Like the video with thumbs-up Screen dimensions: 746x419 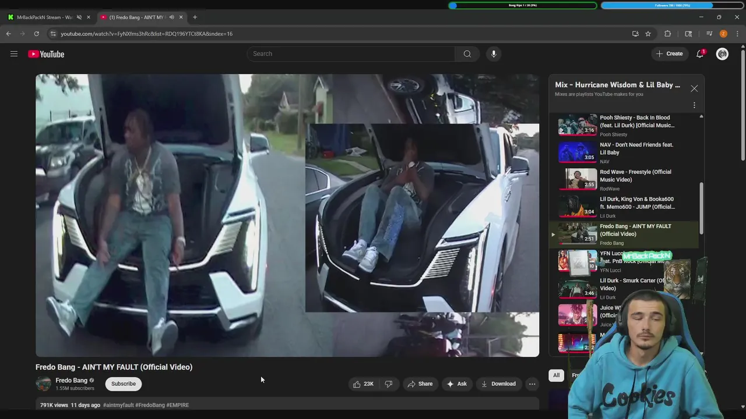(363, 384)
